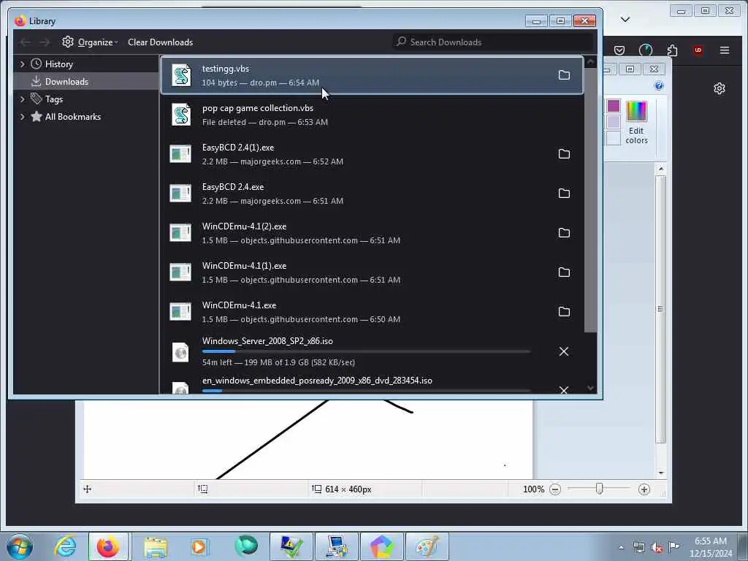This screenshot has height=561, width=748.
Task: Open containing folder for EasyBCD 2.4(1).exe
Action: pos(564,153)
